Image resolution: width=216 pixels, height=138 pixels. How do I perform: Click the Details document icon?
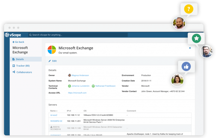pos(14,59)
